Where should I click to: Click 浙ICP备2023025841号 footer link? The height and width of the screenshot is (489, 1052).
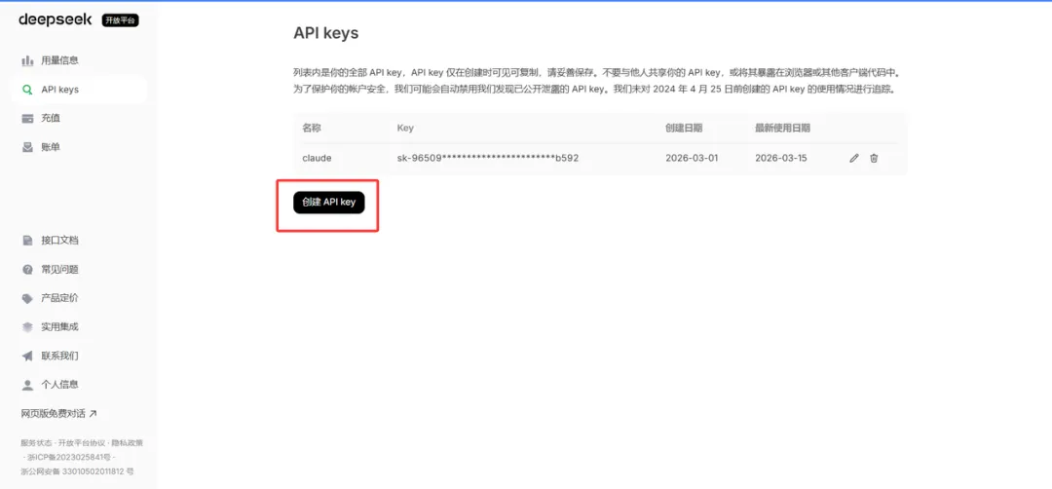pyautogui.click(x=70, y=457)
